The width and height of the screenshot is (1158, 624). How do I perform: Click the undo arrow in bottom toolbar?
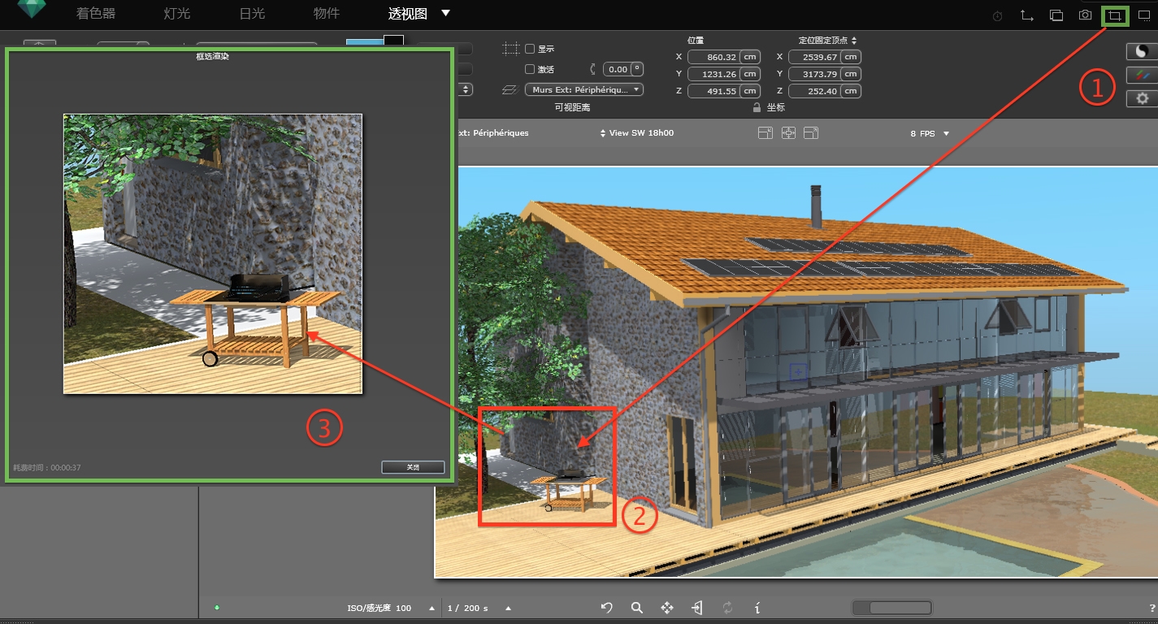pos(606,608)
